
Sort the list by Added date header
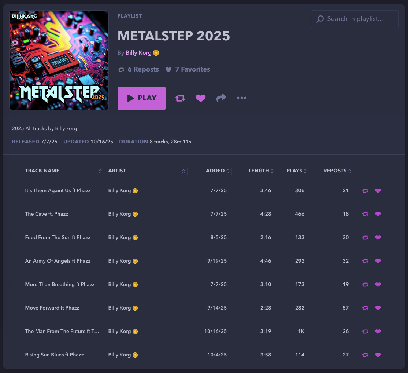tap(215, 171)
